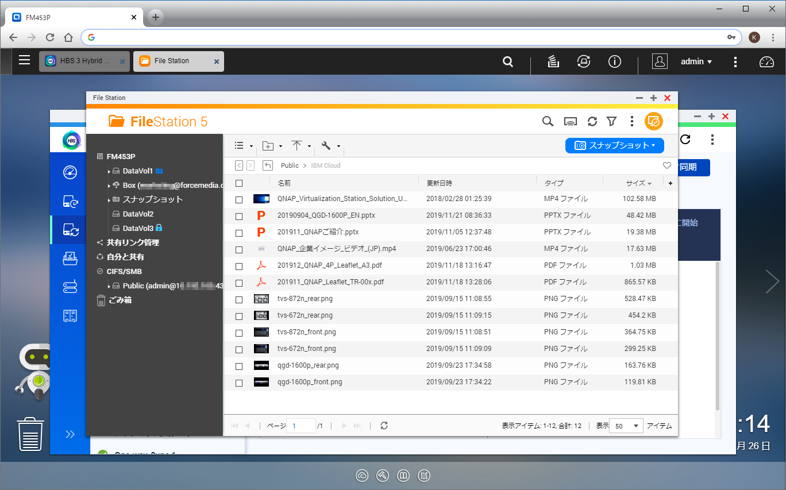Expand the DataVol1 tree node
Viewport: 786px width, 490px height.
coord(109,171)
